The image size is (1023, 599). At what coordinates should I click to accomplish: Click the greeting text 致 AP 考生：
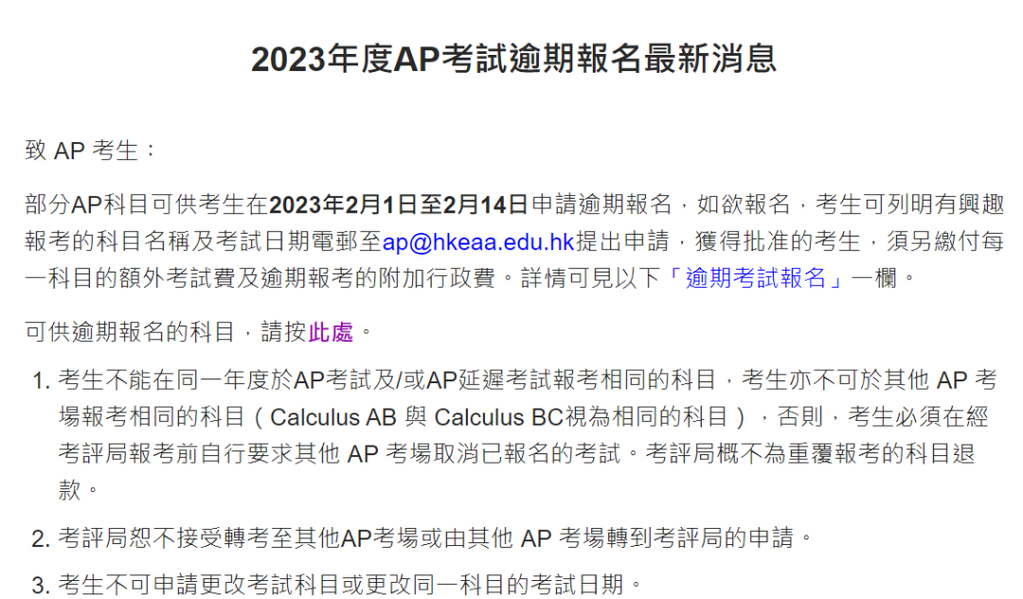91,150
